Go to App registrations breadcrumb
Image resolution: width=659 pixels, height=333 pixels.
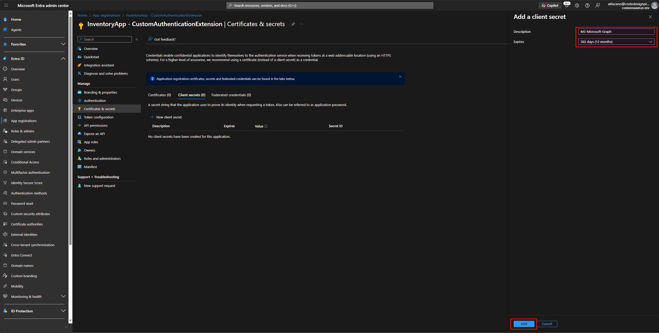tap(107, 15)
